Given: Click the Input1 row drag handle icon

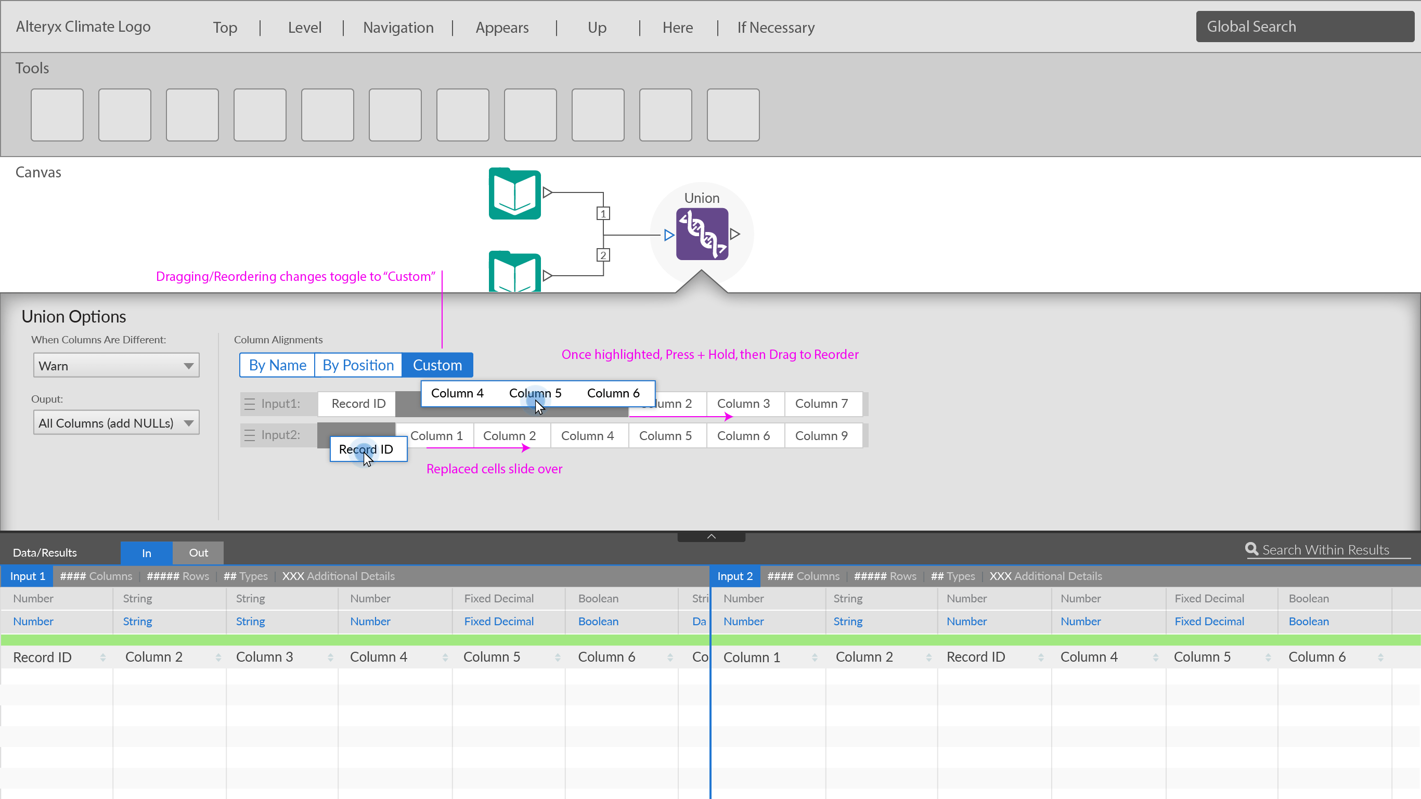Looking at the screenshot, I should click(249, 404).
